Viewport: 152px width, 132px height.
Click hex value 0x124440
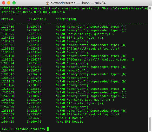(x=34, y=56)
